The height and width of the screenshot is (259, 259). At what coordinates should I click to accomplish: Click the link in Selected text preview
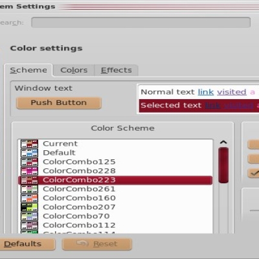point(212,106)
